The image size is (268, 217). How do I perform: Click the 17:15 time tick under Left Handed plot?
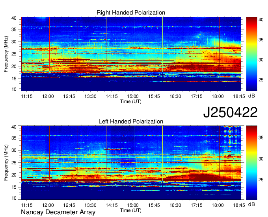(197, 205)
